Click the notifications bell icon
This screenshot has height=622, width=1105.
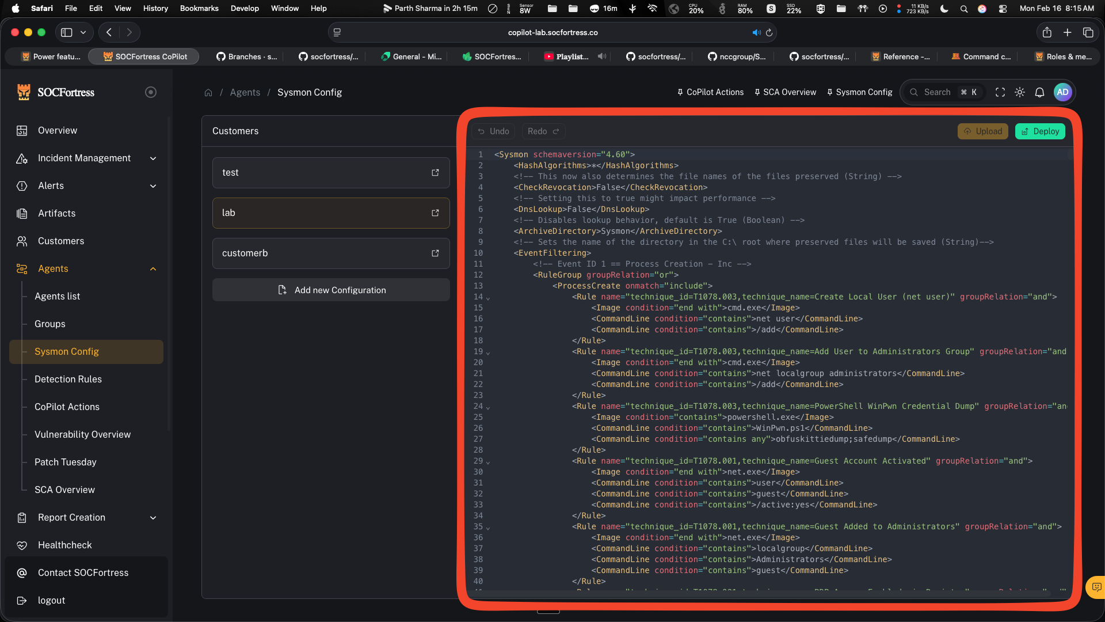tap(1040, 92)
